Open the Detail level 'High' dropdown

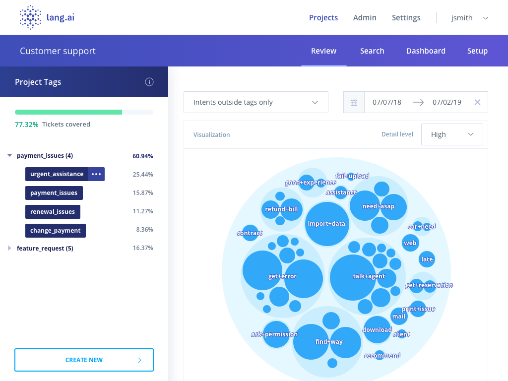click(x=451, y=134)
